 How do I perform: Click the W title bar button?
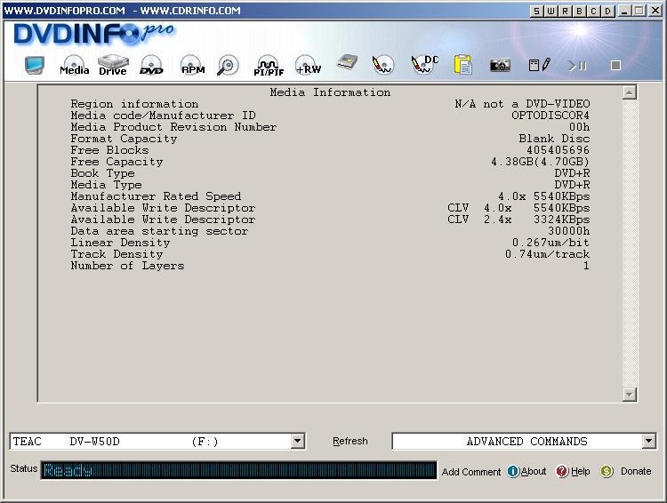coord(550,11)
